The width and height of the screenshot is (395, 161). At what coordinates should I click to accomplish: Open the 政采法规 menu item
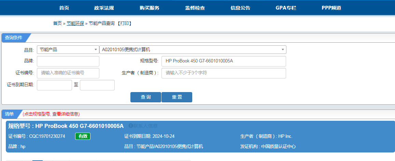104,8
